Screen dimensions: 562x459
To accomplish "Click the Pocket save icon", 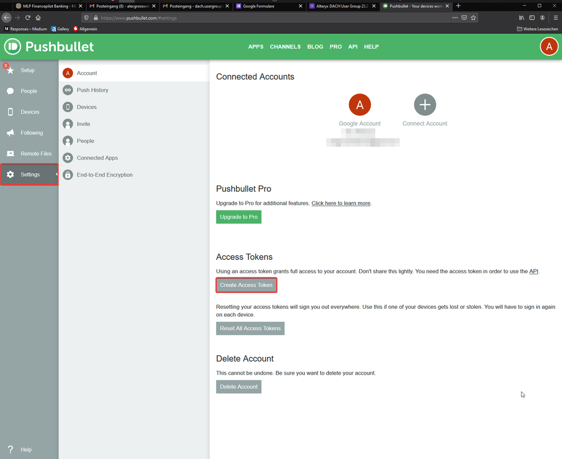I will (x=464, y=17).
